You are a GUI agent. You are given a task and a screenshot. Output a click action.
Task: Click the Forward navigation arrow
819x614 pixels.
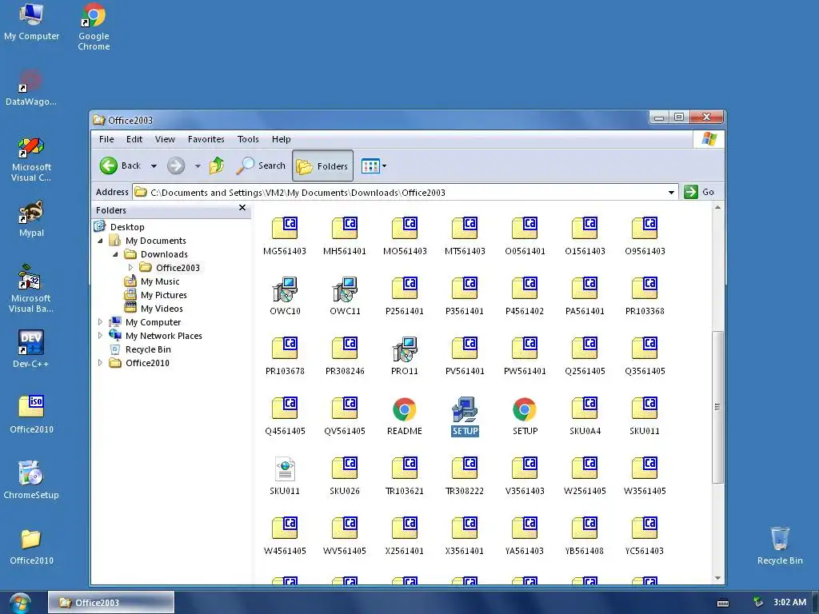coord(176,165)
